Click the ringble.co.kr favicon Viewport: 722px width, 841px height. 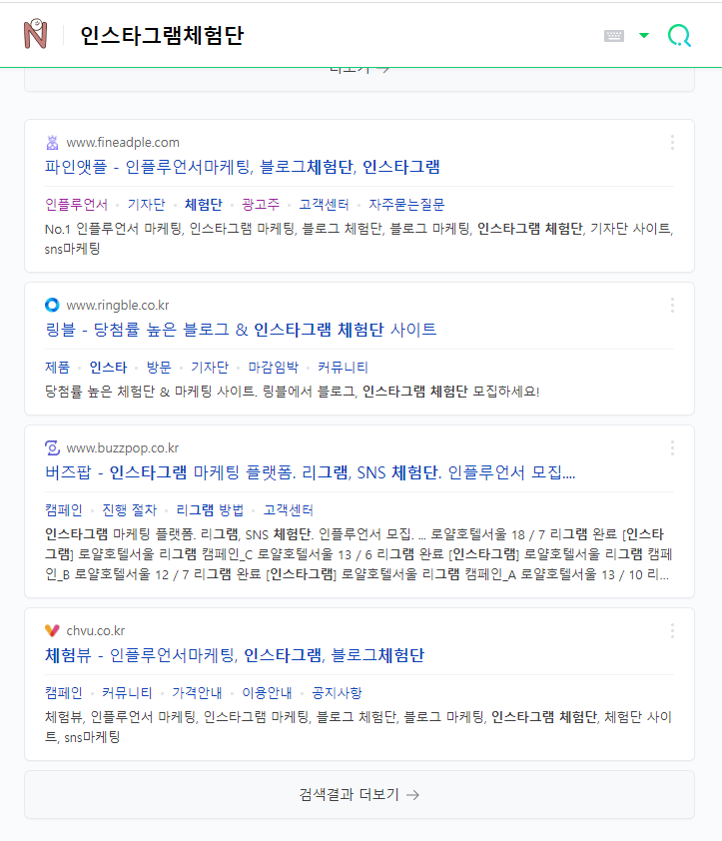pyautogui.click(x=52, y=305)
